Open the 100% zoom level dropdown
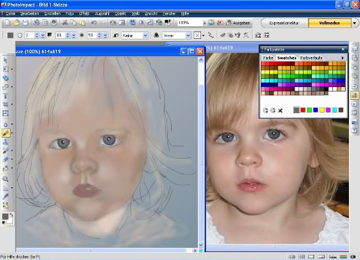 pos(204,23)
